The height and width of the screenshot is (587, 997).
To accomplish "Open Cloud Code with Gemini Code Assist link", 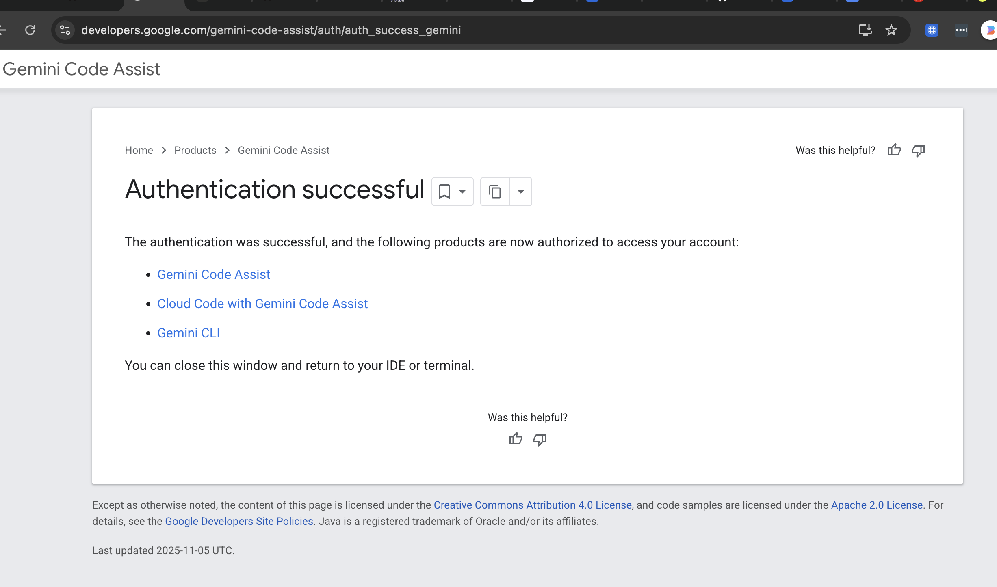I will pos(262,304).
